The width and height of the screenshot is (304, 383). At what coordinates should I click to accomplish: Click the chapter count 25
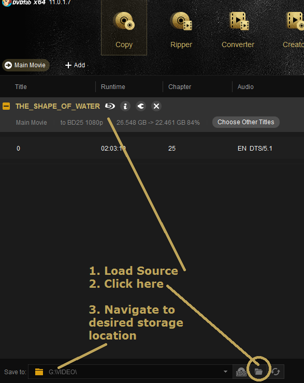point(172,149)
